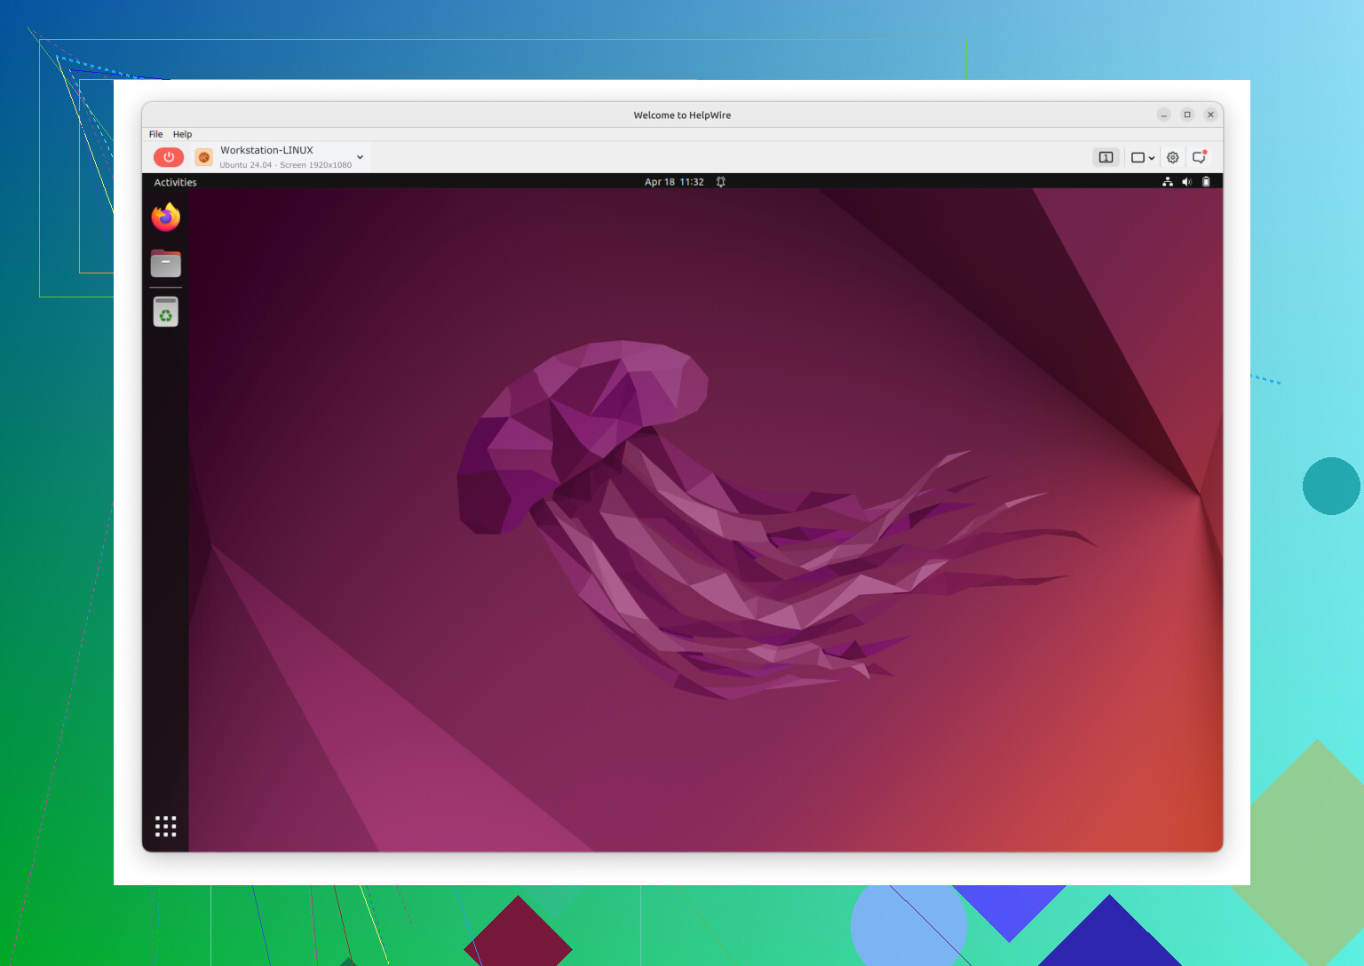Click the battery status icon
The image size is (1364, 966).
[x=1206, y=182]
